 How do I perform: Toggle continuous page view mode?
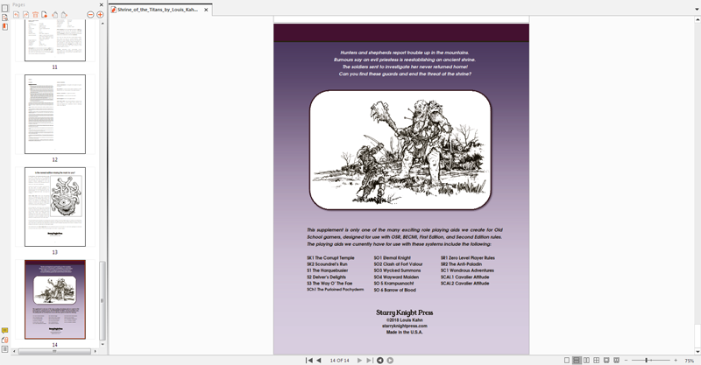(577, 360)
